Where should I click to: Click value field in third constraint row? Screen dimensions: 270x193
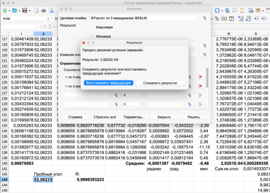pyautogui.click(x=165, y=95)
